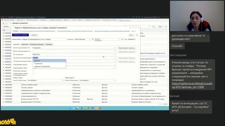Expand Тип расчета значения плана dropdown
This screenshot has height=126, width=225.
(115, 61)
